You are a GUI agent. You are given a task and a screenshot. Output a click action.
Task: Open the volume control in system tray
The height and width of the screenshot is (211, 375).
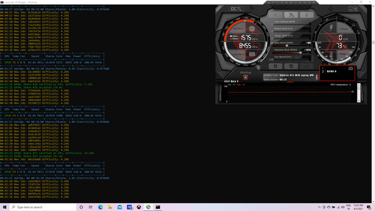click(343, 207)
